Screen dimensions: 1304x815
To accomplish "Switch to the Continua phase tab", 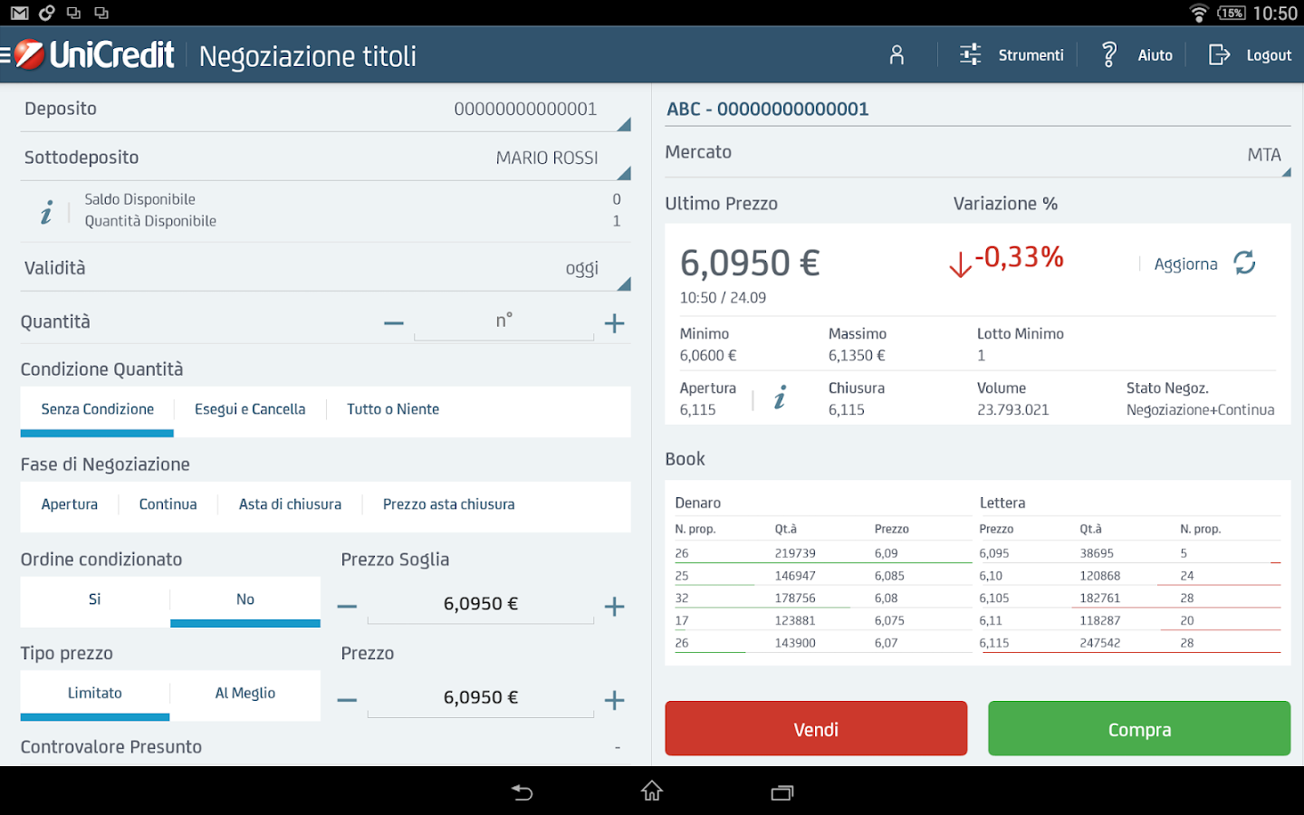I will 168,503.
